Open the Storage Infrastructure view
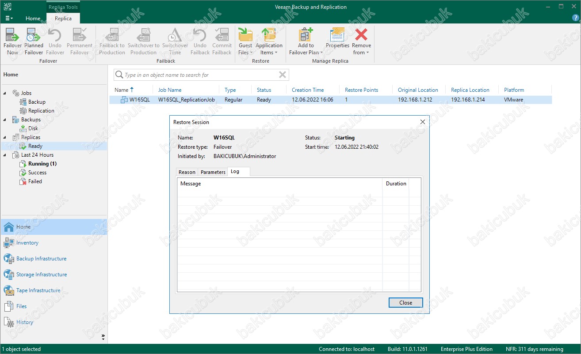 (54, 275)
